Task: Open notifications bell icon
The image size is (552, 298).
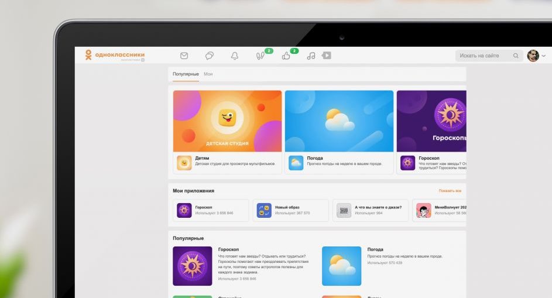Action: [x=235, y=56]
